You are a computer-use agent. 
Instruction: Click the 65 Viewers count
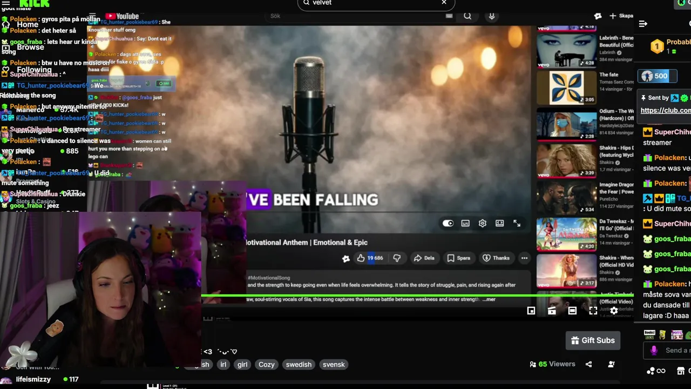[x=552, y=364]
